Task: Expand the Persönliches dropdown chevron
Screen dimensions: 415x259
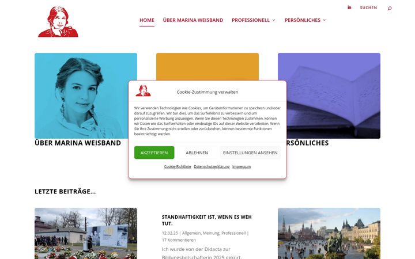Action: [324, 20]
